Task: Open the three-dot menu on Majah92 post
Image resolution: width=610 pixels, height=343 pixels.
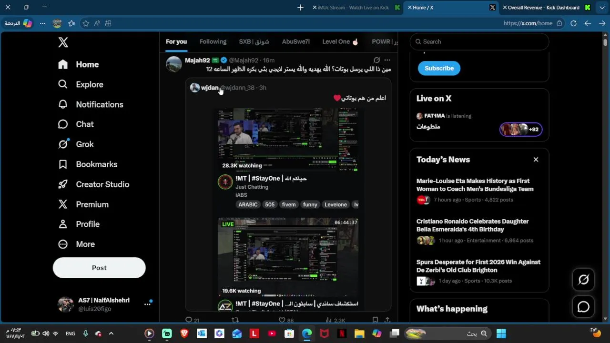Action: point(387,60)
